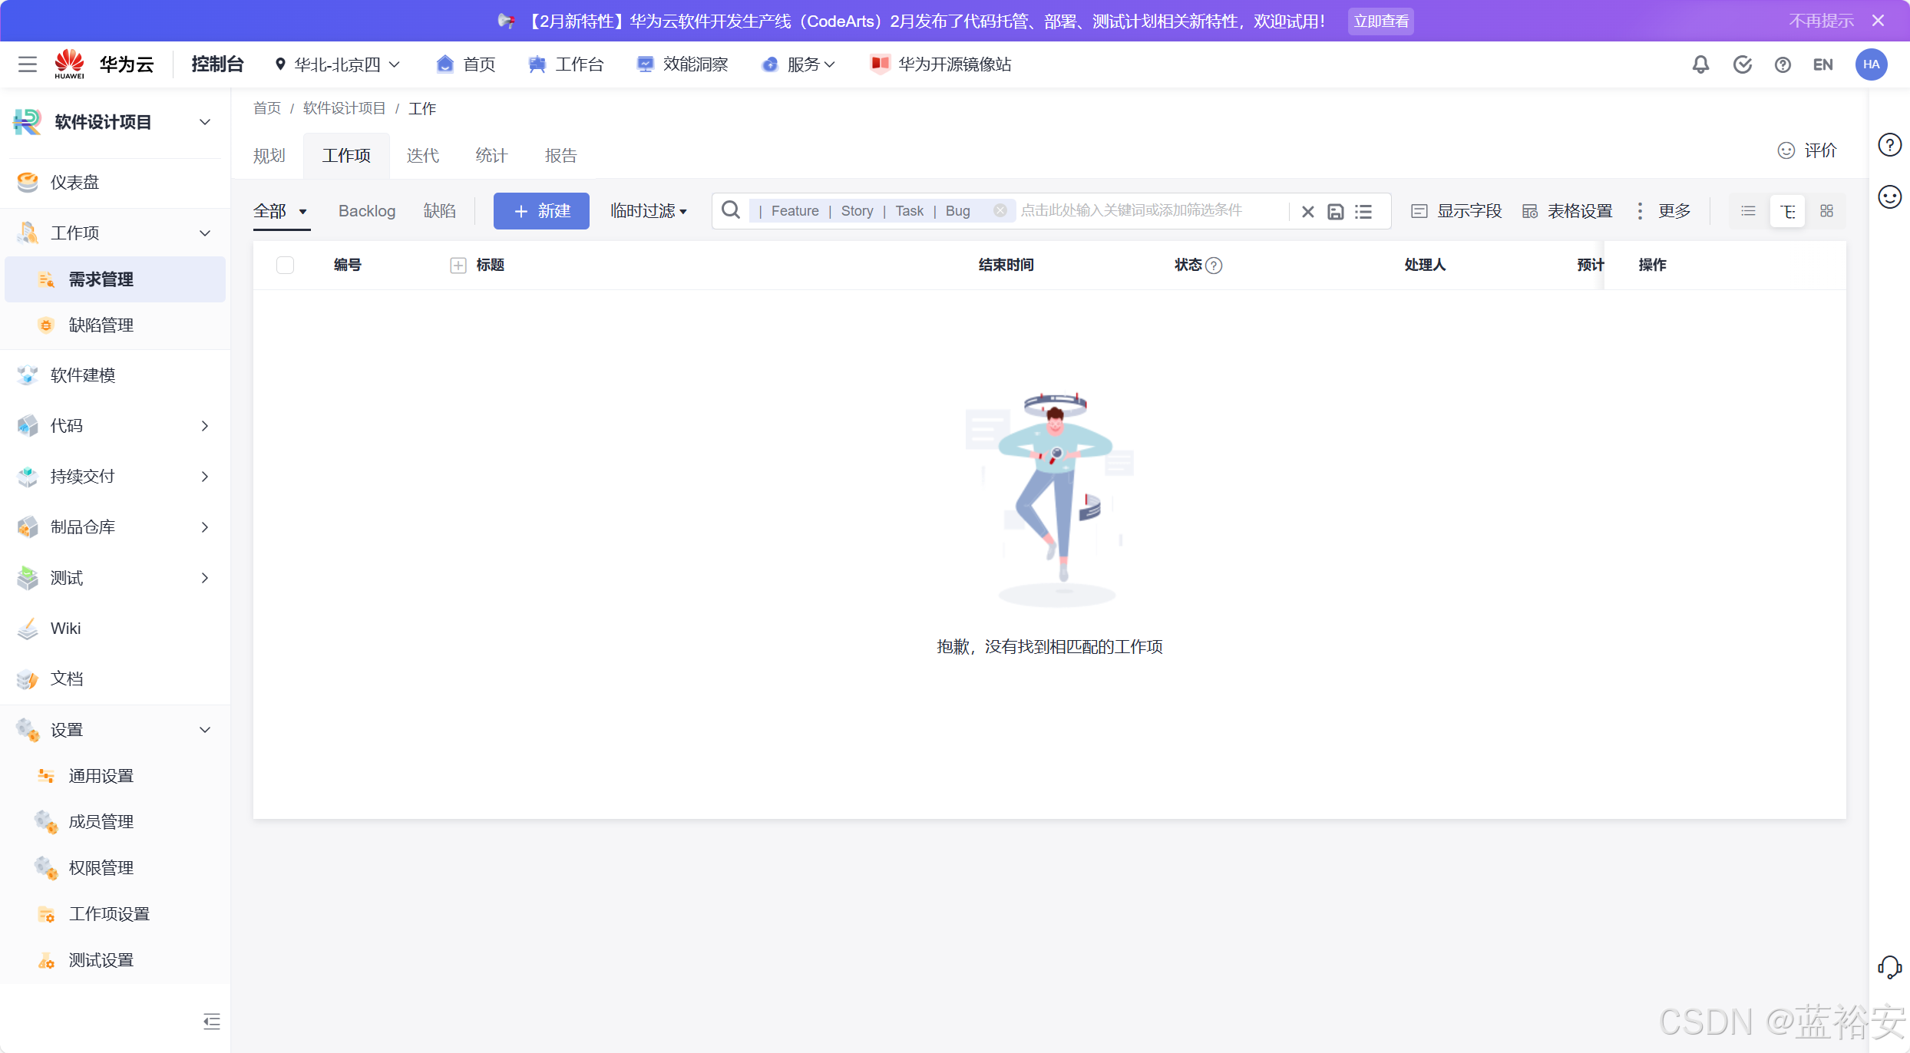Collapse the left sidebar with bottom icon

click(211, 1021)
